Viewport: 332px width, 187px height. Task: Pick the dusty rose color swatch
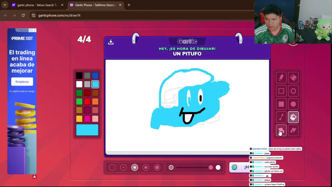click(x=95, y=110)
